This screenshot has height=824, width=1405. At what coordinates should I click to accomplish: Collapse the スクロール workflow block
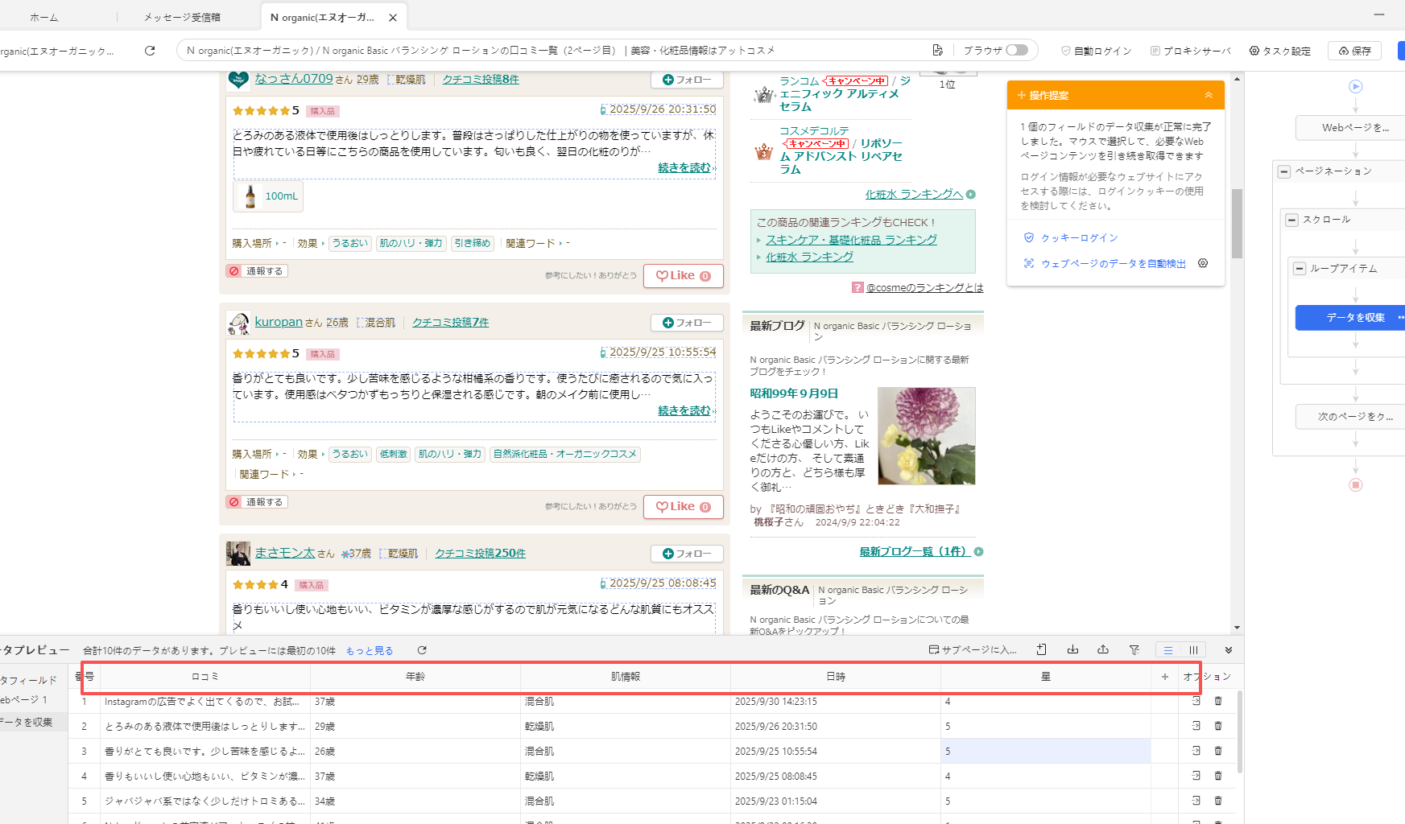tap(1291, 220)
